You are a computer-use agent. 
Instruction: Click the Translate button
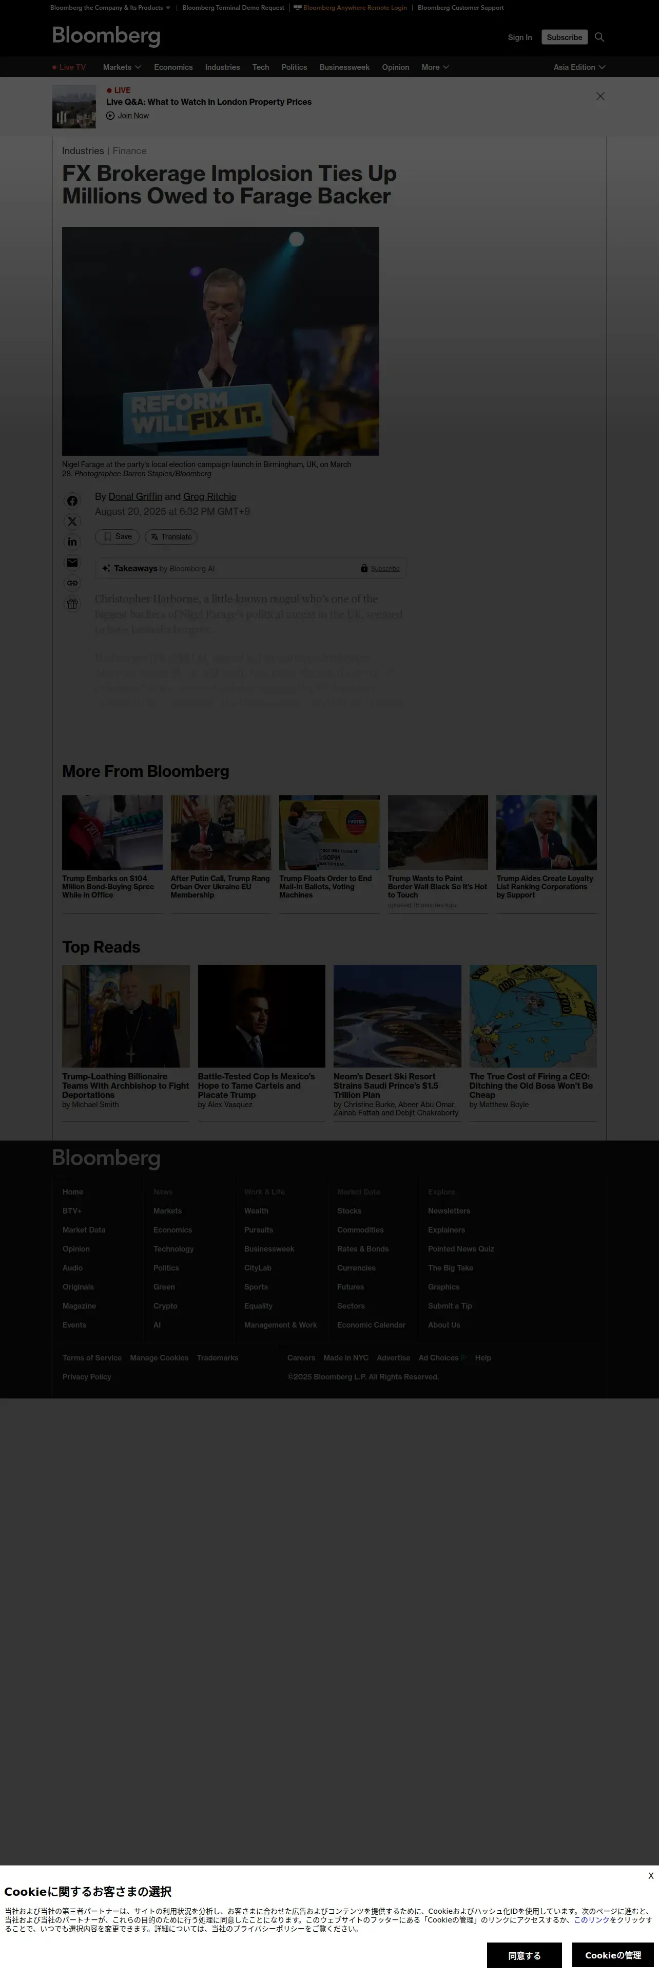171,537
